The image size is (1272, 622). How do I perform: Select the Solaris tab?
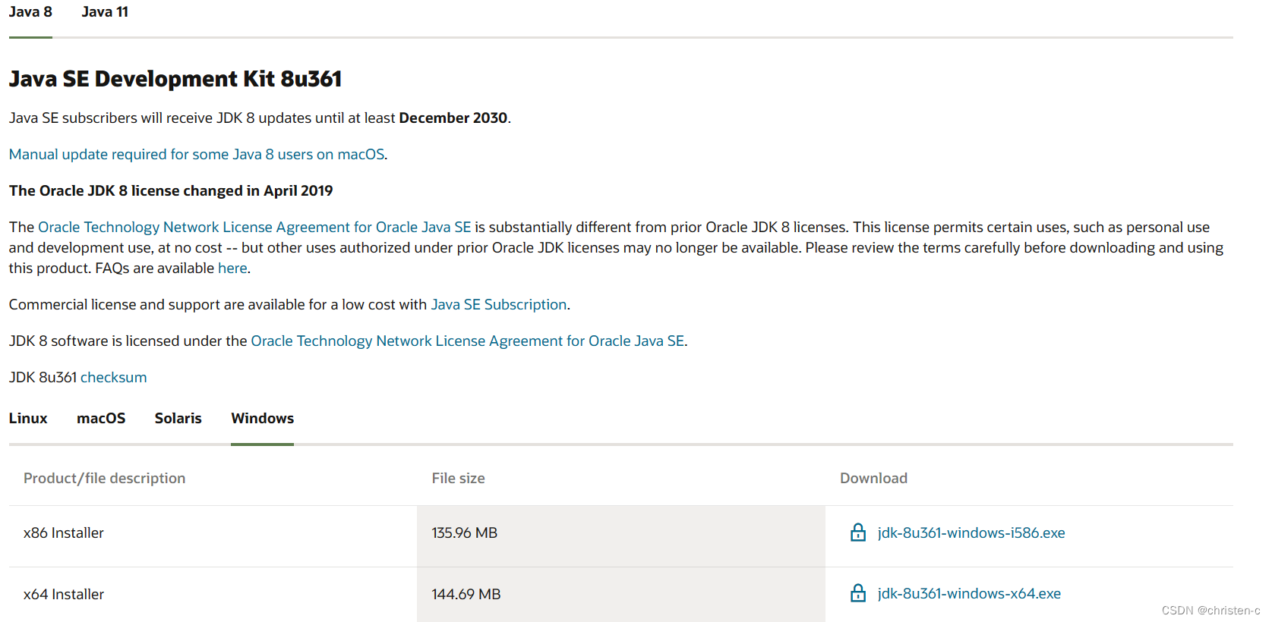[178, 419]
